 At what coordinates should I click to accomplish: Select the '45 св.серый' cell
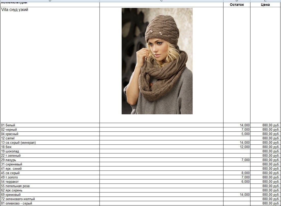50,173
